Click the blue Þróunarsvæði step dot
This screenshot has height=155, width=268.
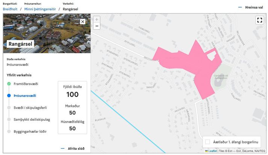[9, 96]
